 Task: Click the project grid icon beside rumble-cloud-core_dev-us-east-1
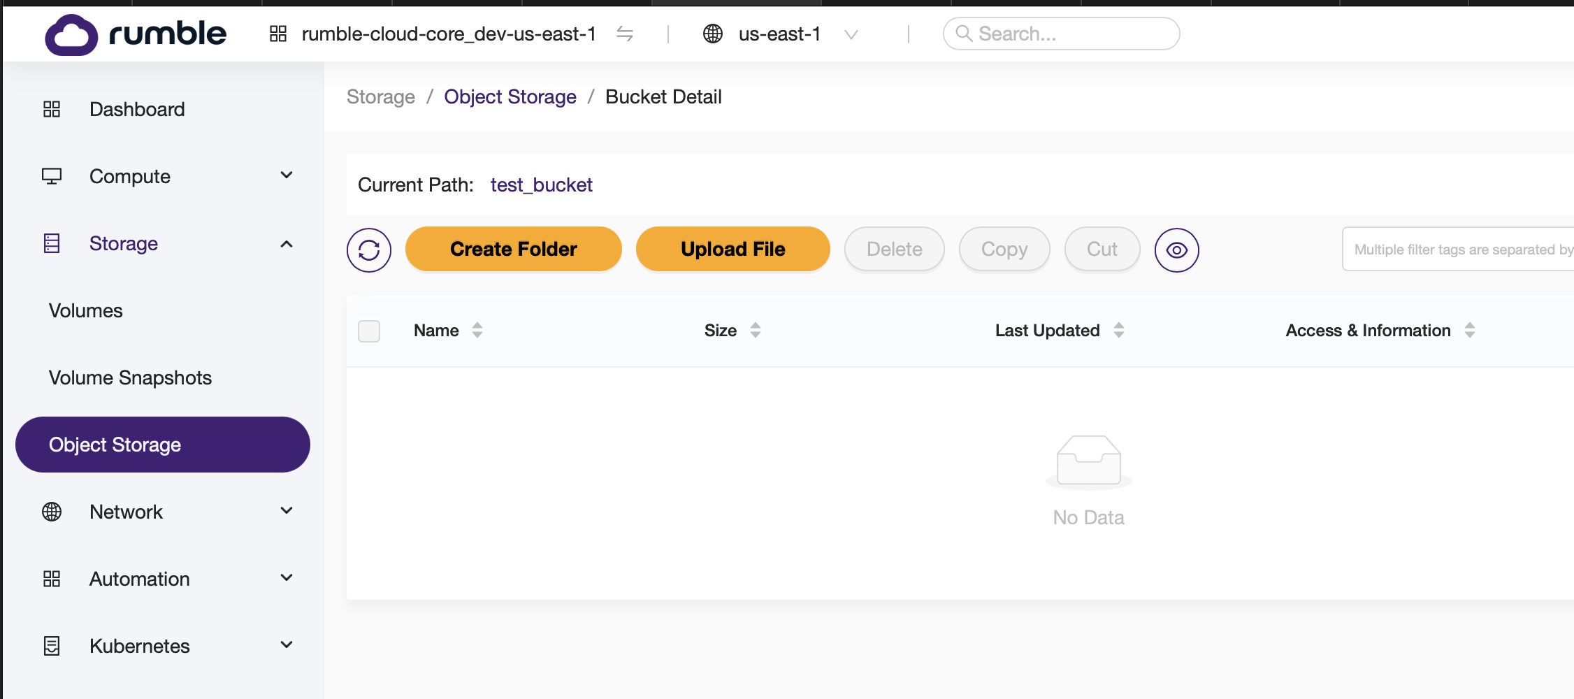coord(278,34)
